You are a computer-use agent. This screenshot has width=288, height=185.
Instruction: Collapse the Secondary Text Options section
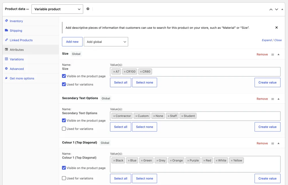[278, 99]
